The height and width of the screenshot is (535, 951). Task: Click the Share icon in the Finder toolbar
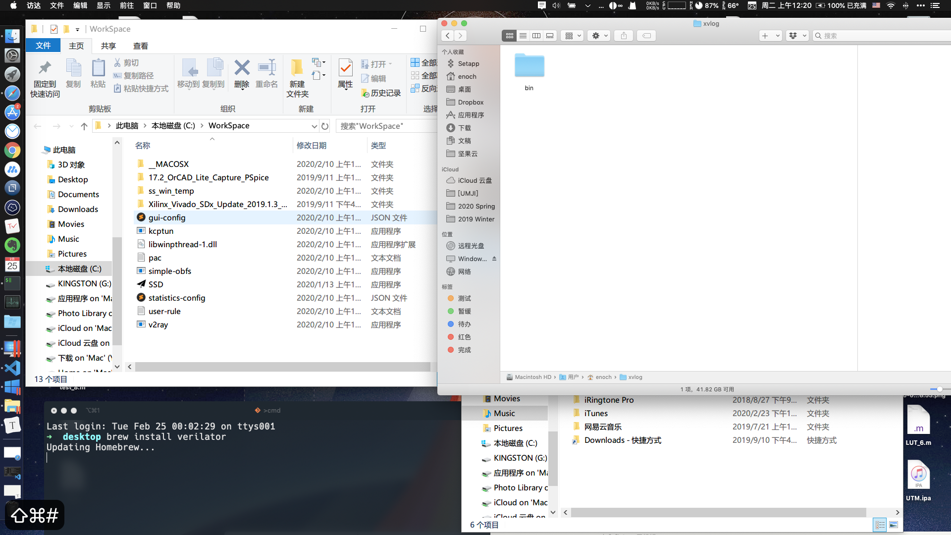pos(623,35)
